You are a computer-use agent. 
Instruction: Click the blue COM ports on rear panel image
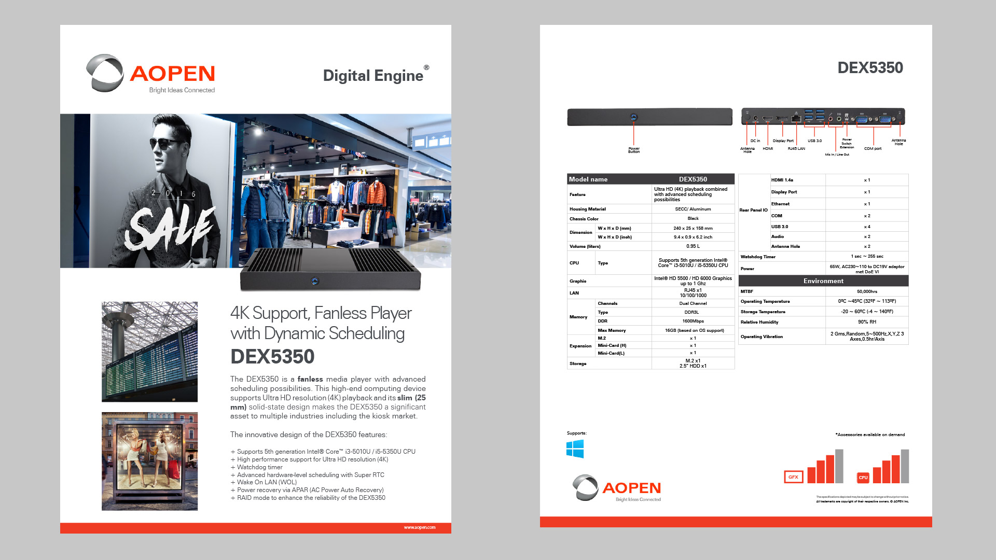tap(874, 119)
